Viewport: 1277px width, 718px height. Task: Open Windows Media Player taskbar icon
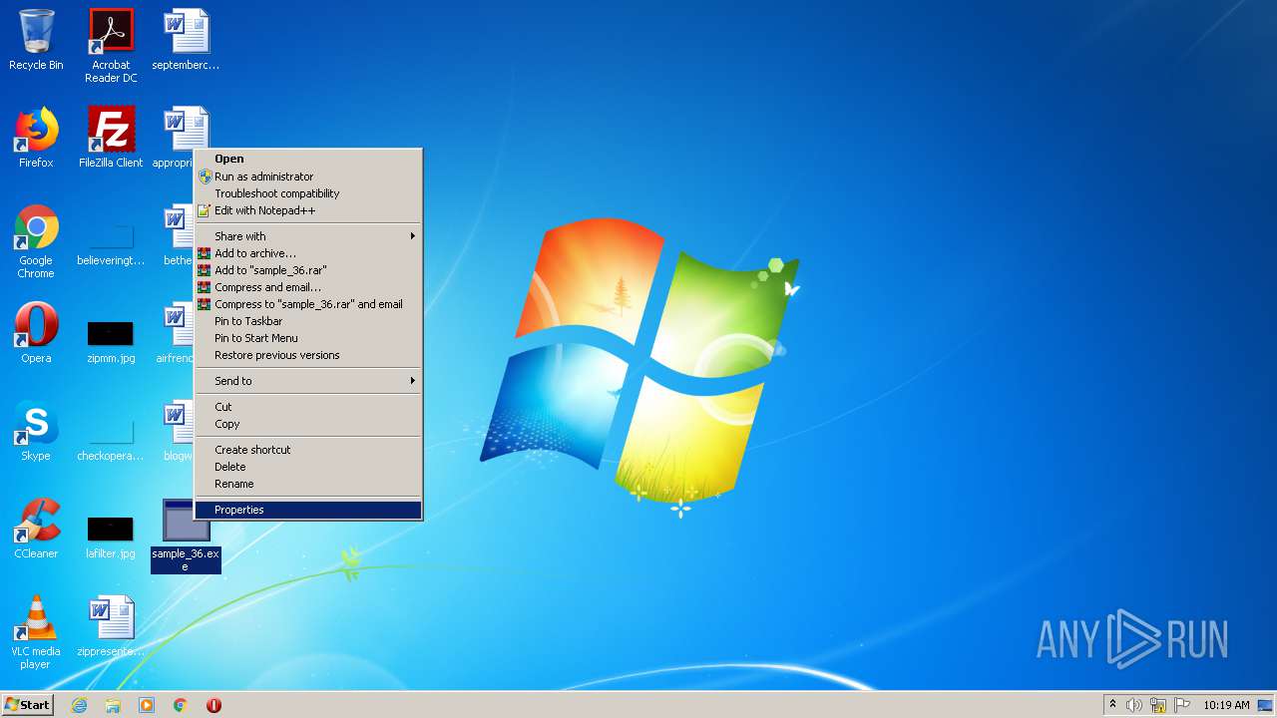[147, 705]
